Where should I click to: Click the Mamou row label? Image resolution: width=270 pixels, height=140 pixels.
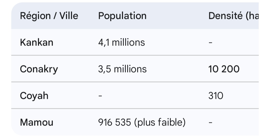[x=36, y=123]
